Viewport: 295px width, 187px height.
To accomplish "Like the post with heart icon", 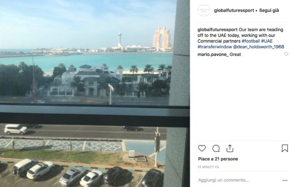I will pyautogui.click(x=202, y=149).
